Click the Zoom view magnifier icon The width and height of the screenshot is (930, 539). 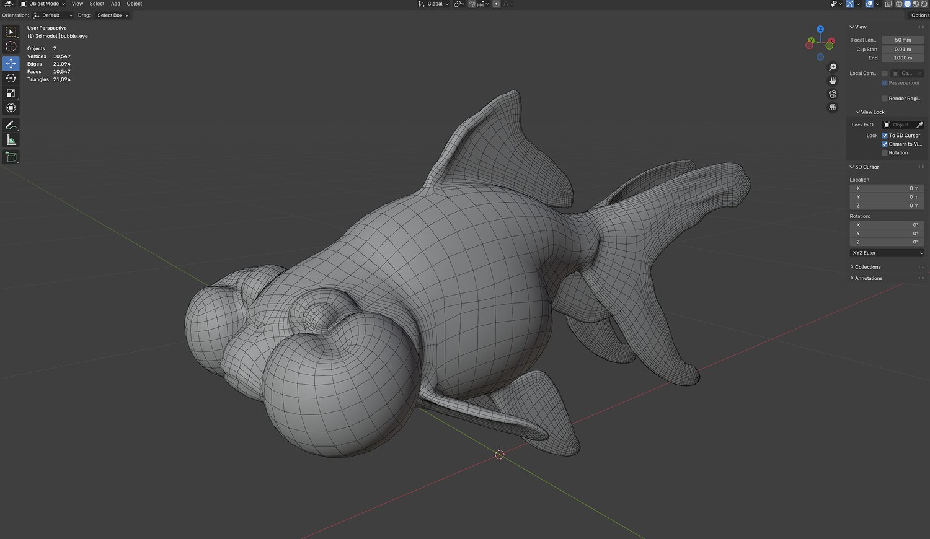pyautogui.click(x=833, y=67)
